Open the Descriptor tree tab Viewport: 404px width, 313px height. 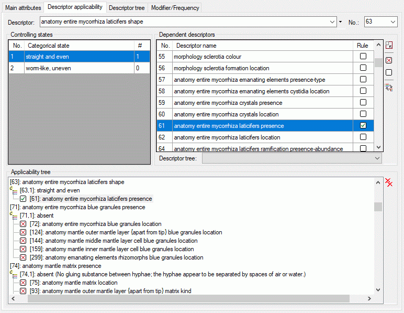[x=127, y=8]
